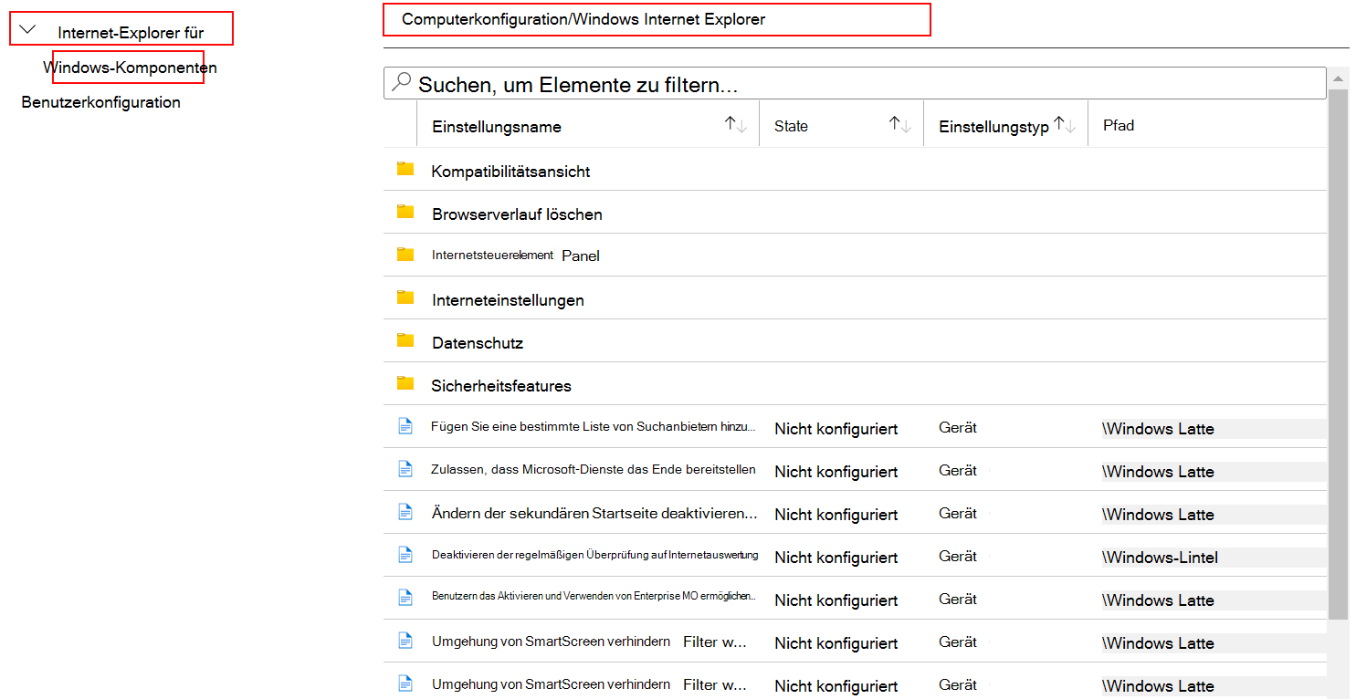This screenshot has height=699, width=1356.
Task: Click the \Windows-Lintel path cell
Action: click(1161, 558)
